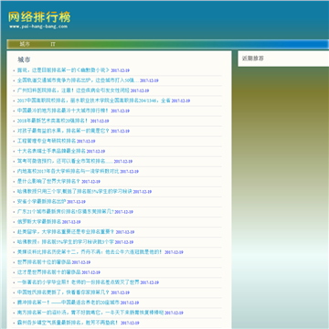Click the 城市 section heading above list
The height and width of the screenshot is (329, 329).
pyautogui.click(x=24, y=59)
